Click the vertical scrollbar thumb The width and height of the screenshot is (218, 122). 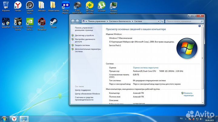(203, 58)
